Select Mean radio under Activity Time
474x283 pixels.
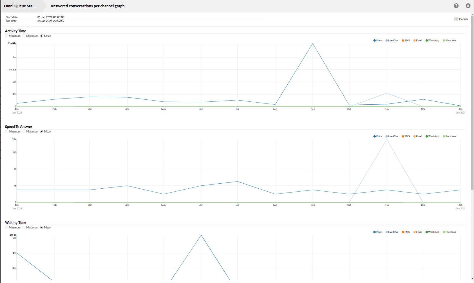pyautogui.click(x=42, y=36)
